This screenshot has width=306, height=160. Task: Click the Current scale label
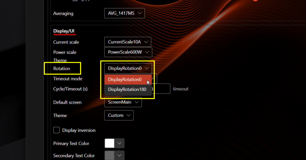[66, 42]
